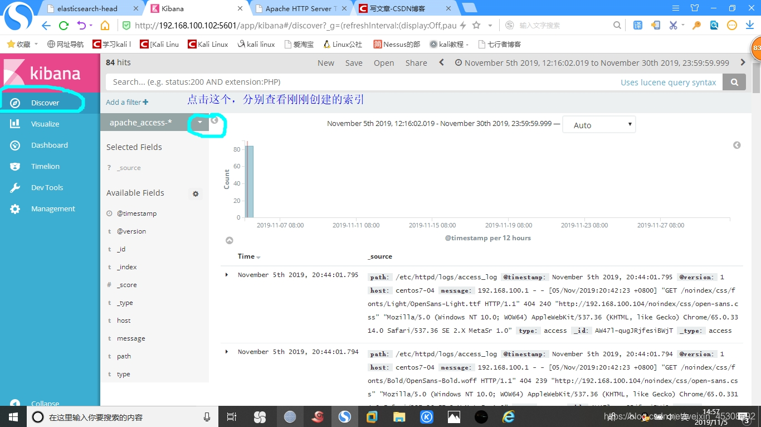Reload the page with browser refresh icon
Screen dimensions: 761x427
click(x=64, y=25)
